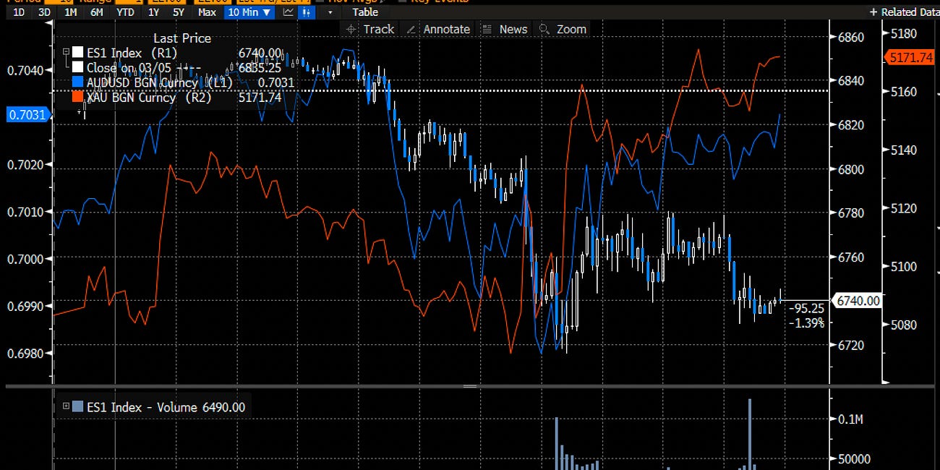Click the 50000 volume axis label
The width and height of the screenshot is (940, 470).
point(855,459)
